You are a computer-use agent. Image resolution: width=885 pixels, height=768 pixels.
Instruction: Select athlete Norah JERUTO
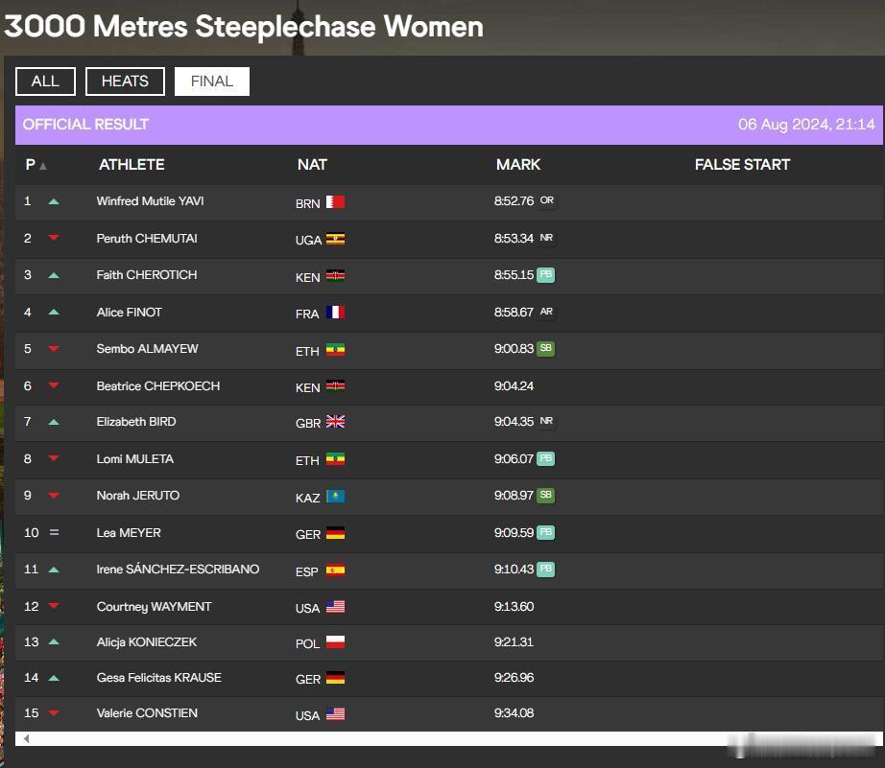pos(137,495)
